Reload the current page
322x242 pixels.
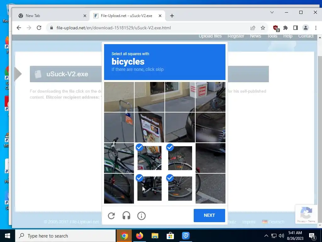pyautogui.click(x=39, y=28)
